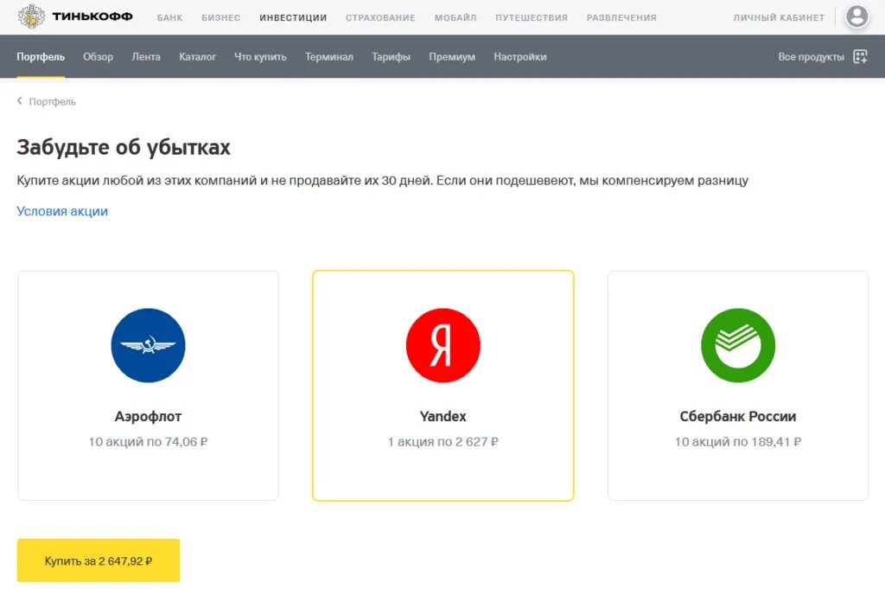The height and width of the screenshot is (589, 885).
Task: Open the user profile avatar icon
Action: [856, 17]
